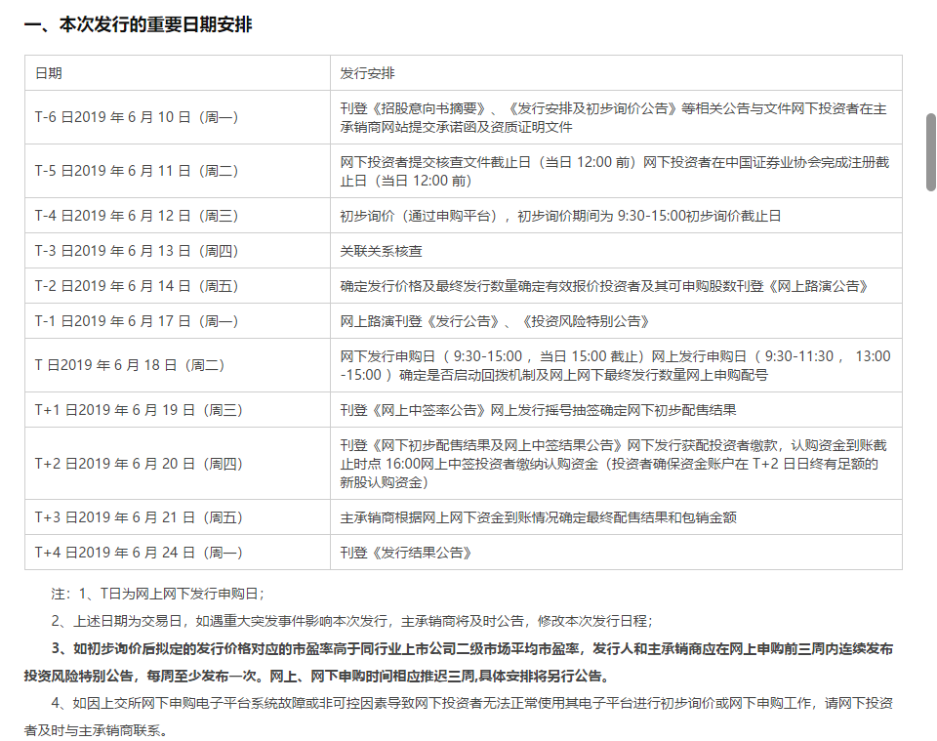Viewport: 937px width, 741px height.
Task: Click the 日期 column header cell
Action: pos(177,73)
